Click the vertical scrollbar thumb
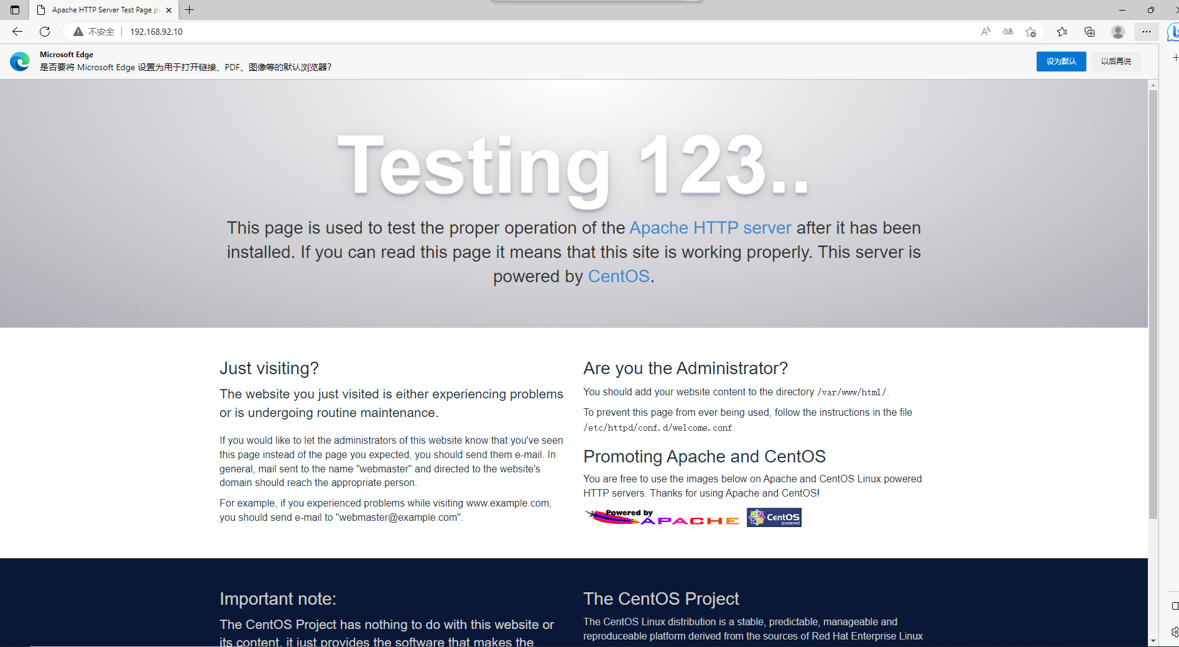 (x=1153, y=305)
